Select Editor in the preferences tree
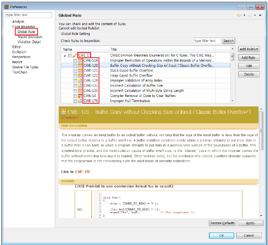The height and width of the screenshot is (245, 268). coord(16,47)
